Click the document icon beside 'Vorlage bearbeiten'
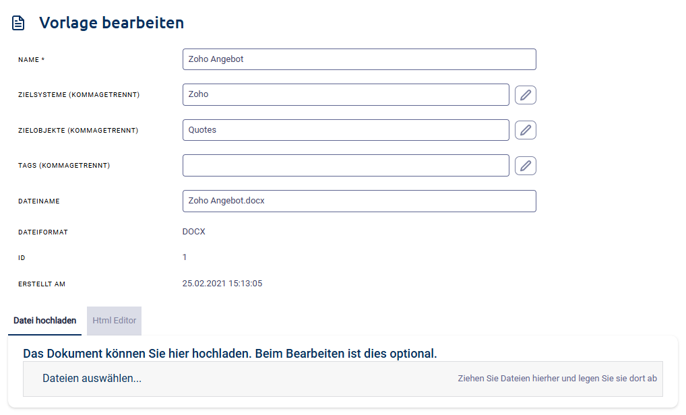The image size is (686, 415). coord(18,22)
